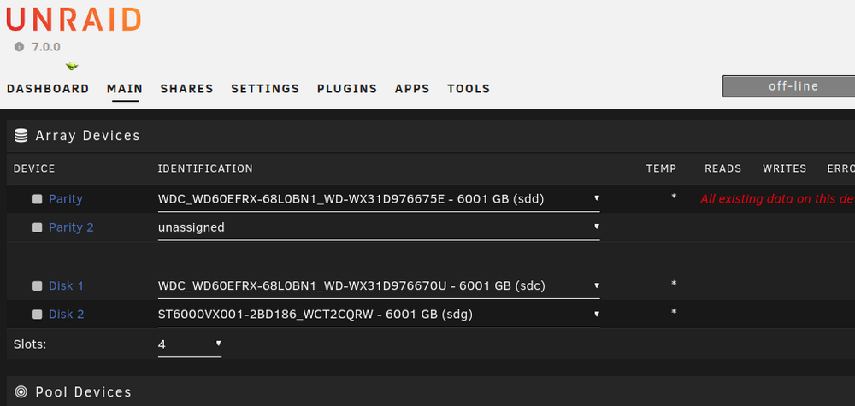Screen dimensions: 855x406
Task: Open the Dashboard tab
Action: point(48,89)
